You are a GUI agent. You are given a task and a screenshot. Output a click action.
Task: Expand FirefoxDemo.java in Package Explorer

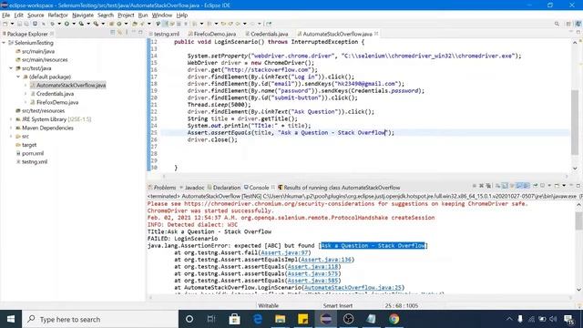[26, 102]
